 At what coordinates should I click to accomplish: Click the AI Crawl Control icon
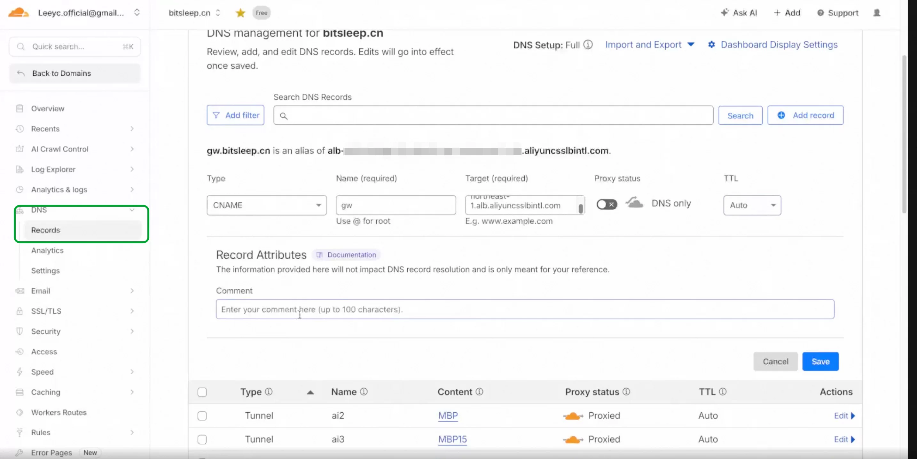pos(20,149)
